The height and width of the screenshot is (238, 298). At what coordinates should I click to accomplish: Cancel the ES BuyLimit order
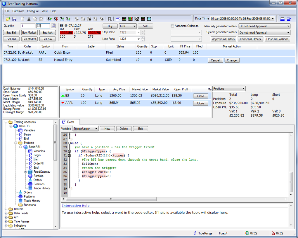(215, 60)
